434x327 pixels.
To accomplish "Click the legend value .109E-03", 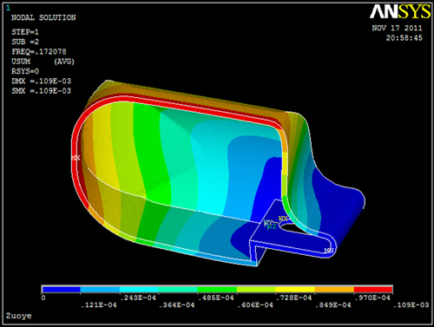I will point(411,305).
